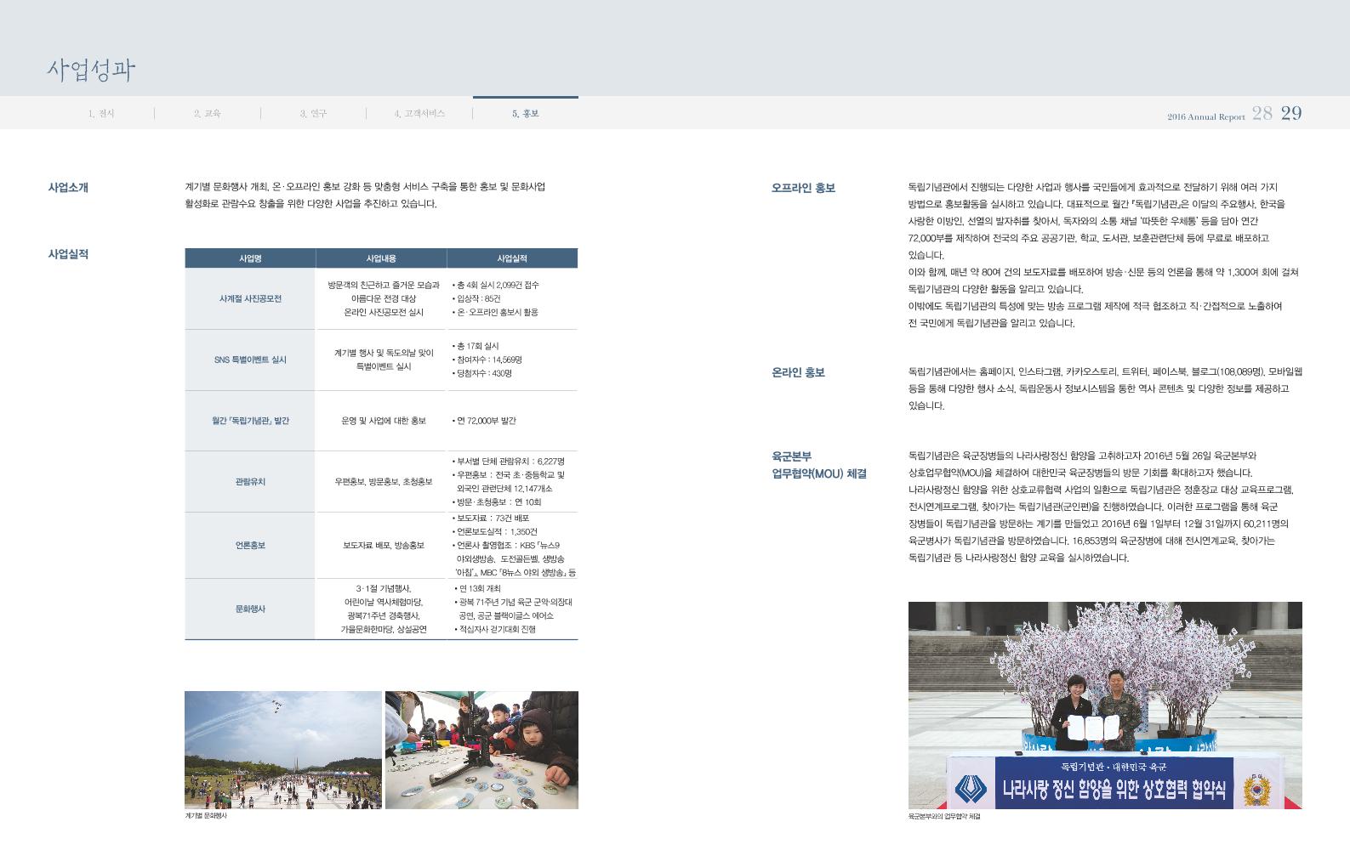
Task: Click the '총 17회 실시' entry
Action: click(476, 347)
